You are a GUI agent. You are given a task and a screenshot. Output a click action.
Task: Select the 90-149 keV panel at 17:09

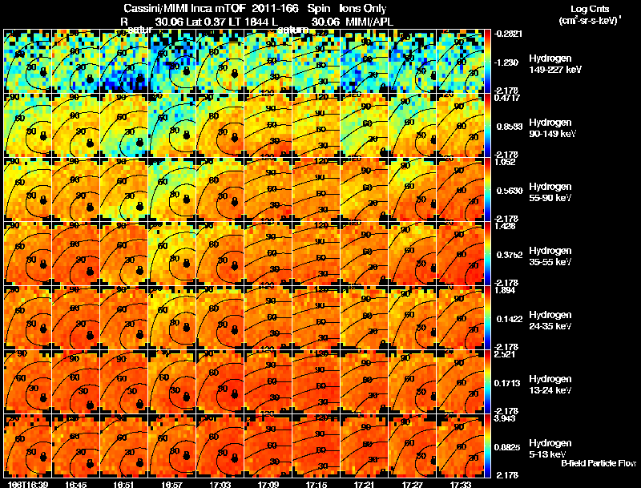click(x=268, y=126)
